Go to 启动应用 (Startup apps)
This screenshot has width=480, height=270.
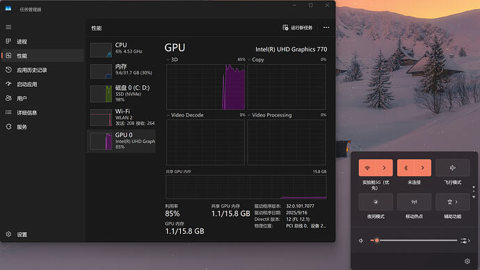click(42, 84)
